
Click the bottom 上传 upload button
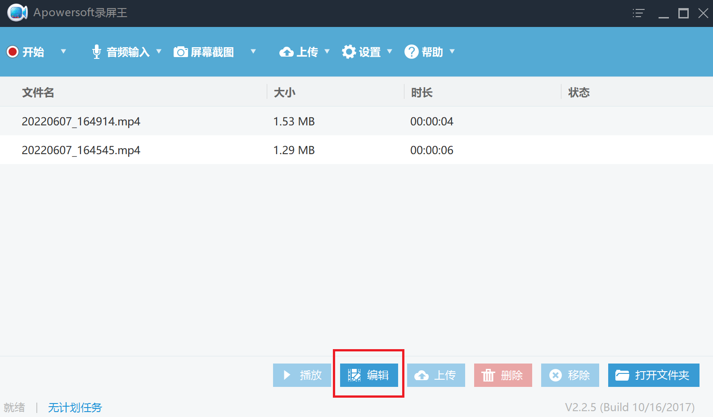436,375
